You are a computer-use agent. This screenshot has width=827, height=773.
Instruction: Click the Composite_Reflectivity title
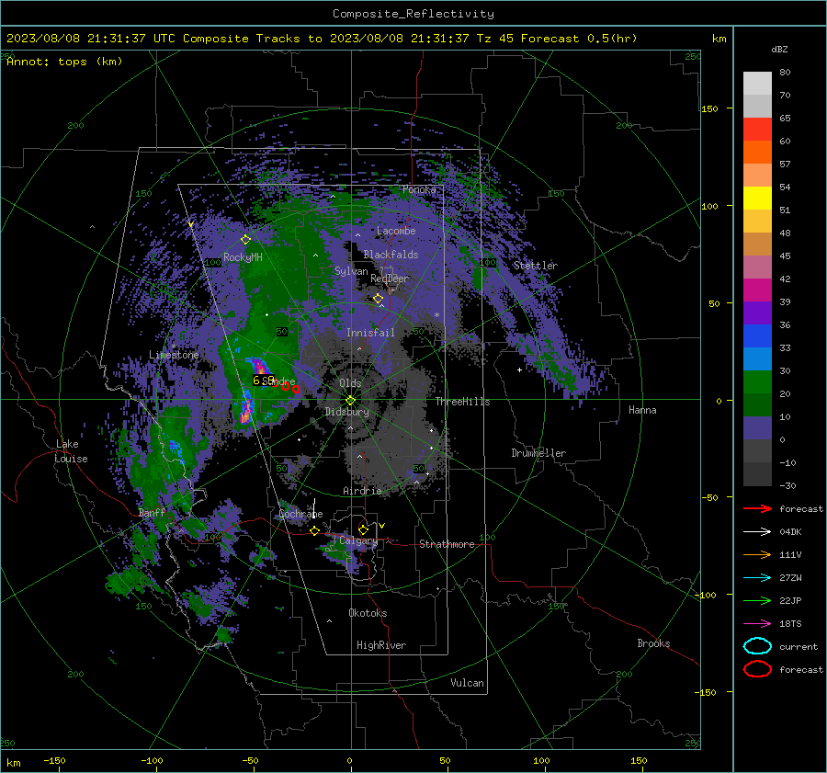(413, 14)
